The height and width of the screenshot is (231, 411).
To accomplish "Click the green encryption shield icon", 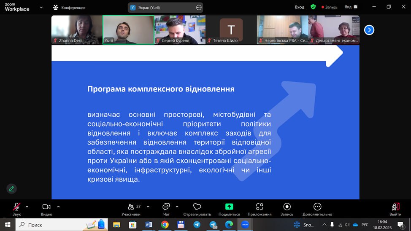I will [x=313, y=7].
